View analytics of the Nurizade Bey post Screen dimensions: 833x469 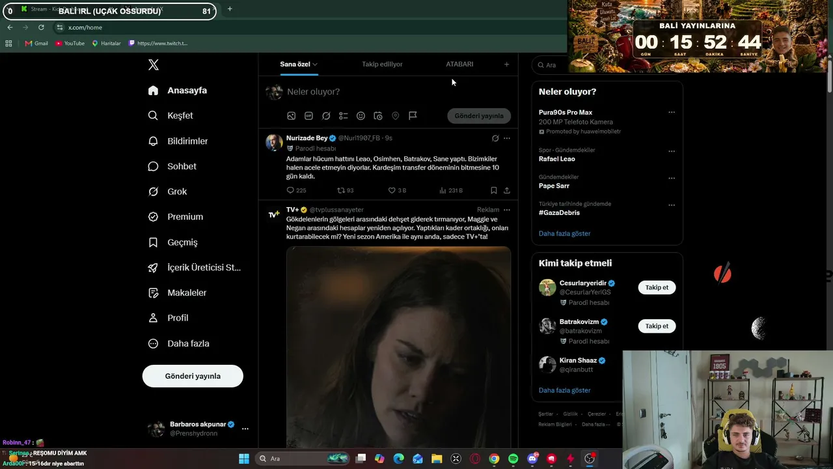pyautogui.click(x=451, y=190)
